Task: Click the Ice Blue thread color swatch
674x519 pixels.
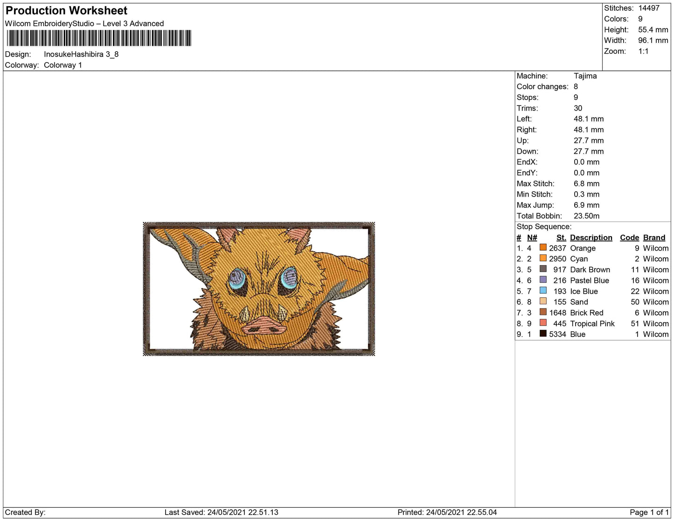Action: 543,290
